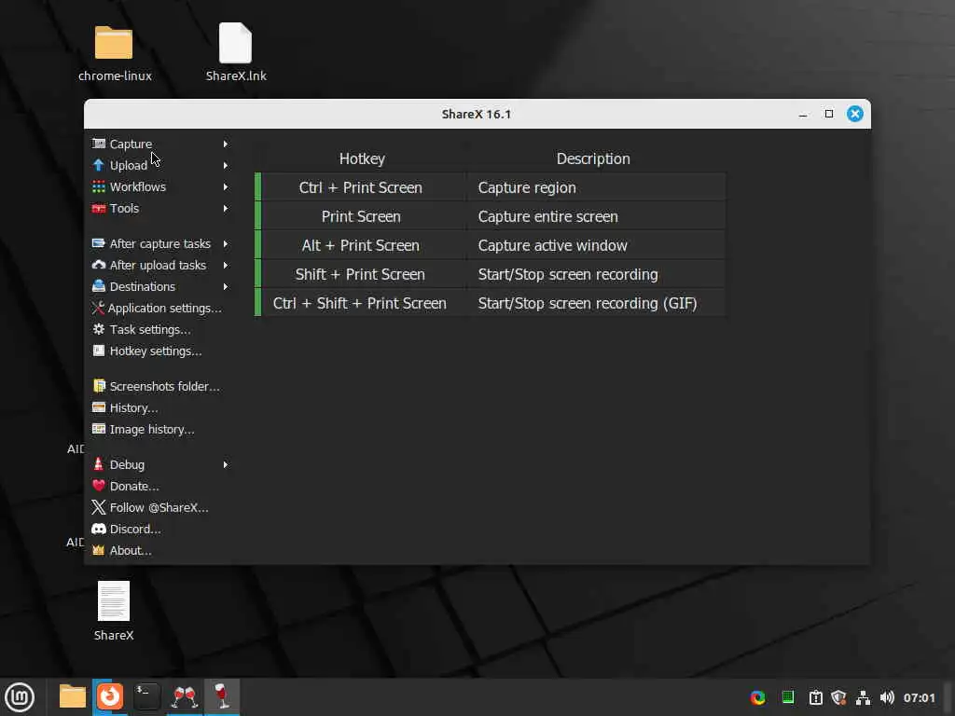
Task: Click the red Tools toolbox icon
Action: pos(99,208)
